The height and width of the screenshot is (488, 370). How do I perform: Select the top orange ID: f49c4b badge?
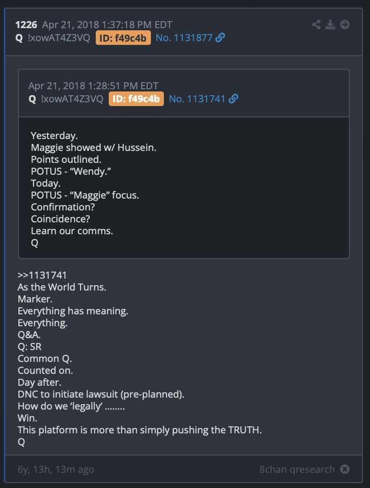tap(123, 38)
